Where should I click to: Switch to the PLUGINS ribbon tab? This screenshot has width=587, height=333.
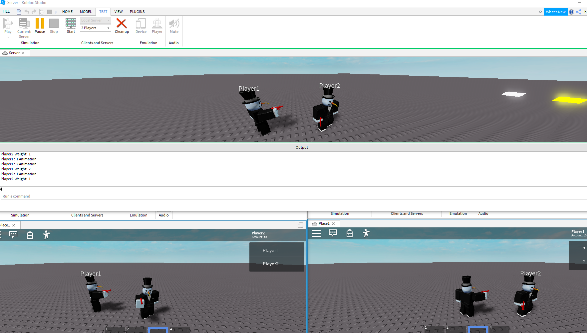[x=137, y=12]
